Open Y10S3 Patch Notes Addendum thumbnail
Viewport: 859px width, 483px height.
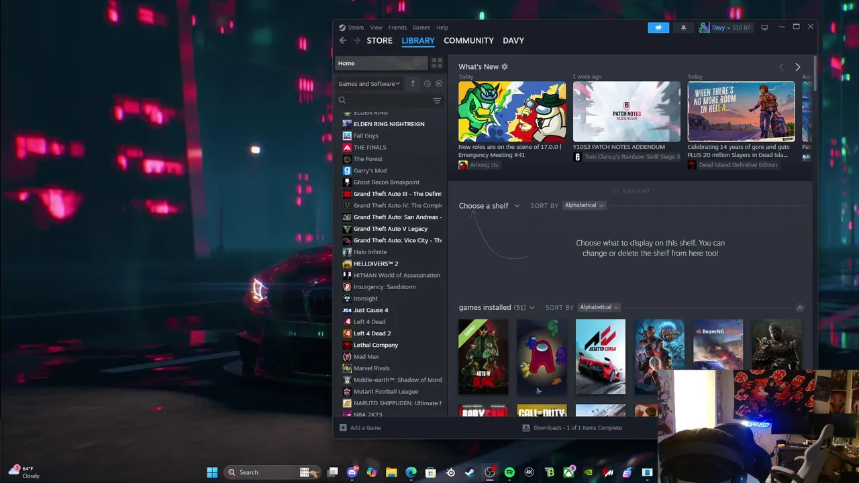coord(627,111)
